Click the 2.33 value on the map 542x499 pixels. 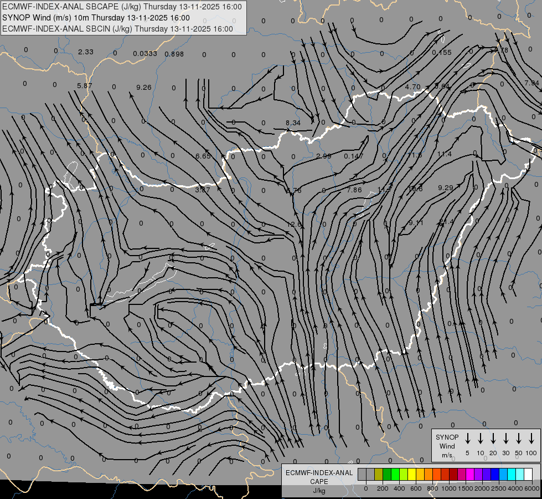pyautogui.click(x=85, y=52)
